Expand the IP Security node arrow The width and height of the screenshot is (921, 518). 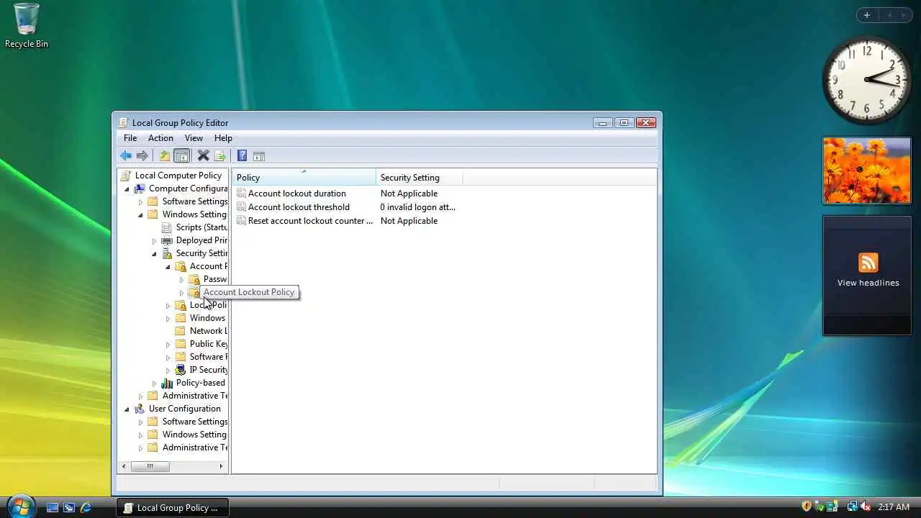coord(168,370)
